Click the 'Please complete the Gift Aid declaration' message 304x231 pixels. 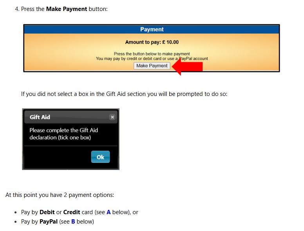click(63, 134)
